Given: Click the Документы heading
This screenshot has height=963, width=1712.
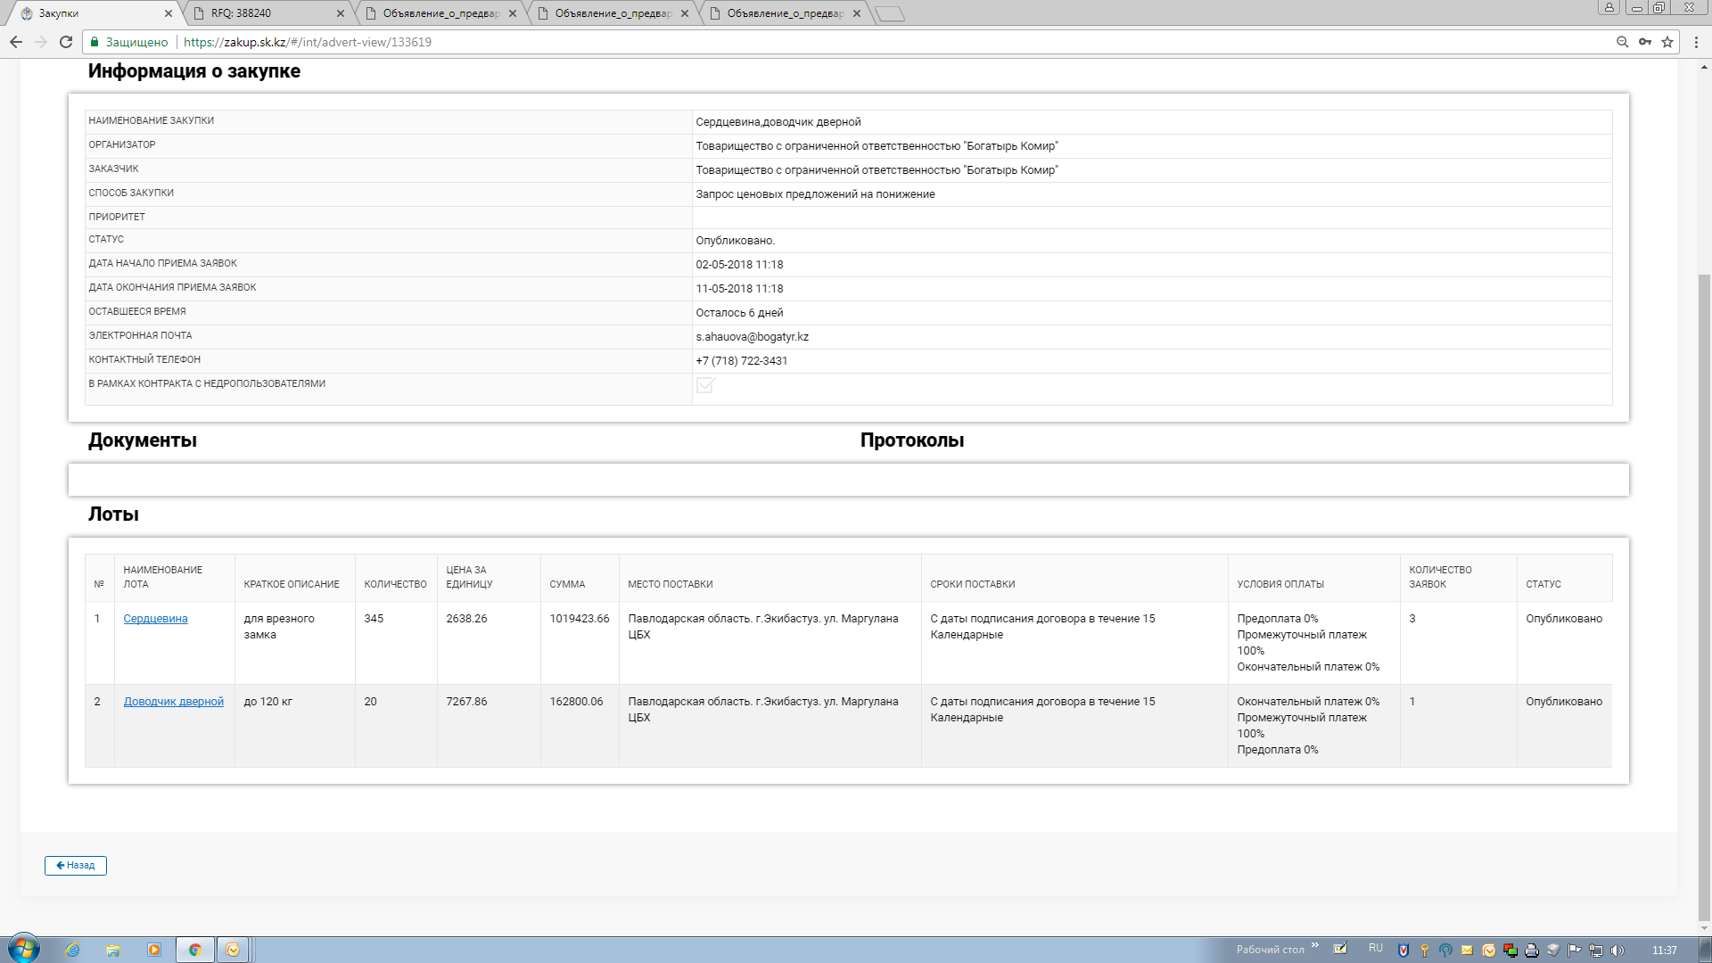Looking at the screenshot, I should pyautogui.click(x=143, y=440).
